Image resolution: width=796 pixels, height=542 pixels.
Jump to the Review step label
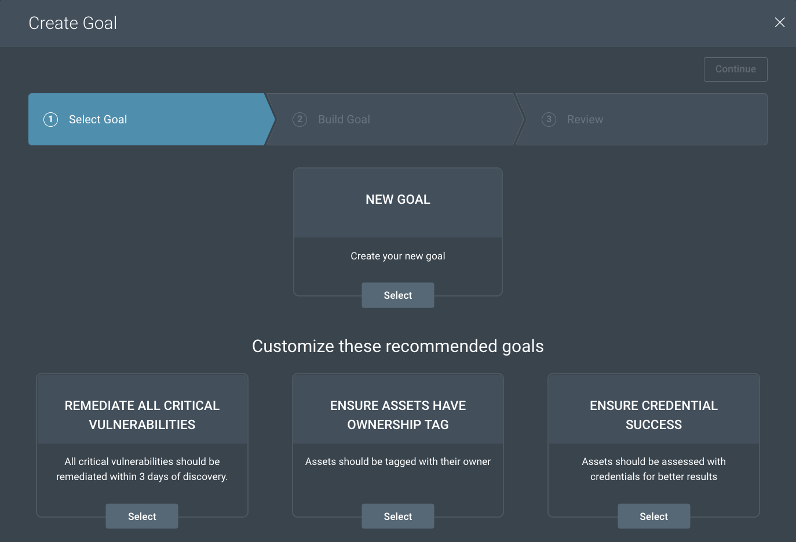(x=585, y=120)
